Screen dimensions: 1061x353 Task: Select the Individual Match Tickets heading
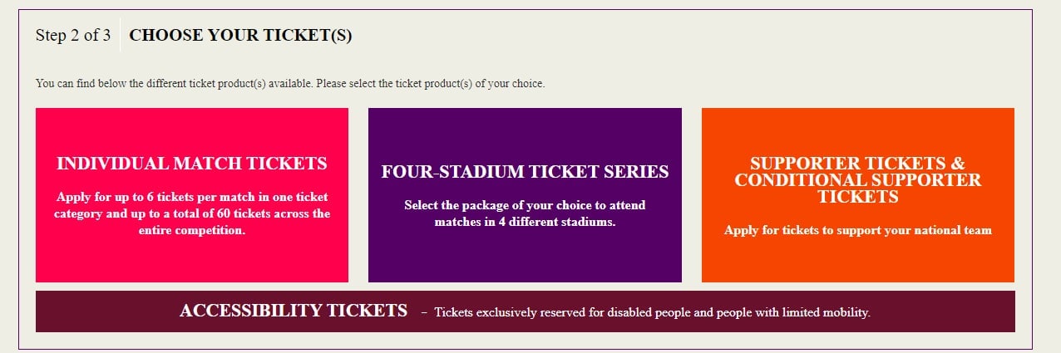(x=191, y=164)
